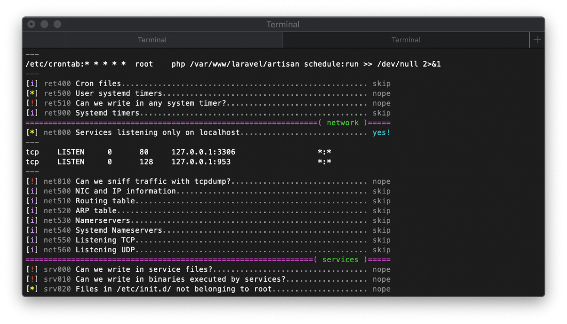This screenshot has width=567, height=324.
Task: Click the [i] info icon beside ret400
Action: pos(32,83)
